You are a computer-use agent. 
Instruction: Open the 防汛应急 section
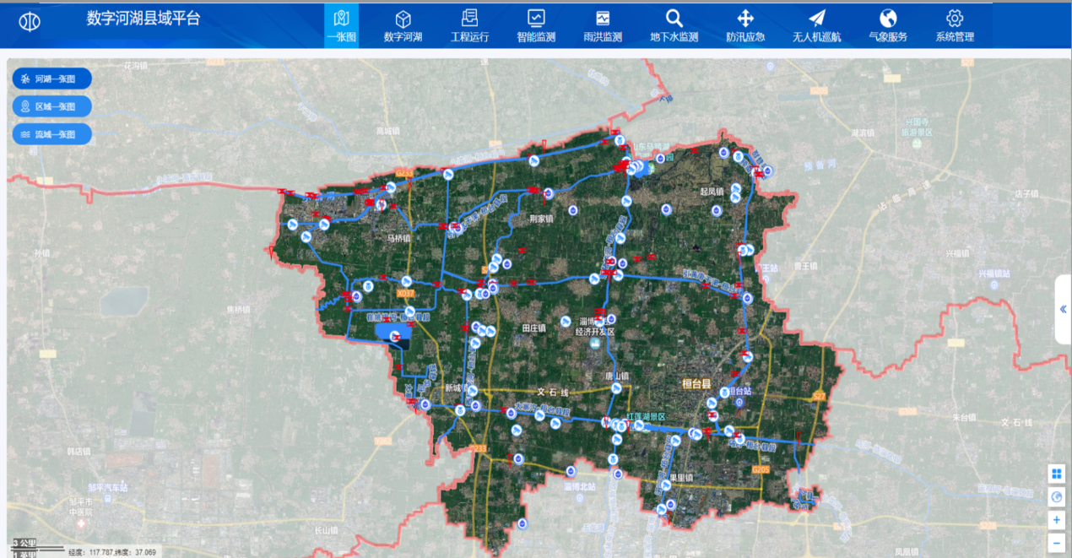(745, 25)
